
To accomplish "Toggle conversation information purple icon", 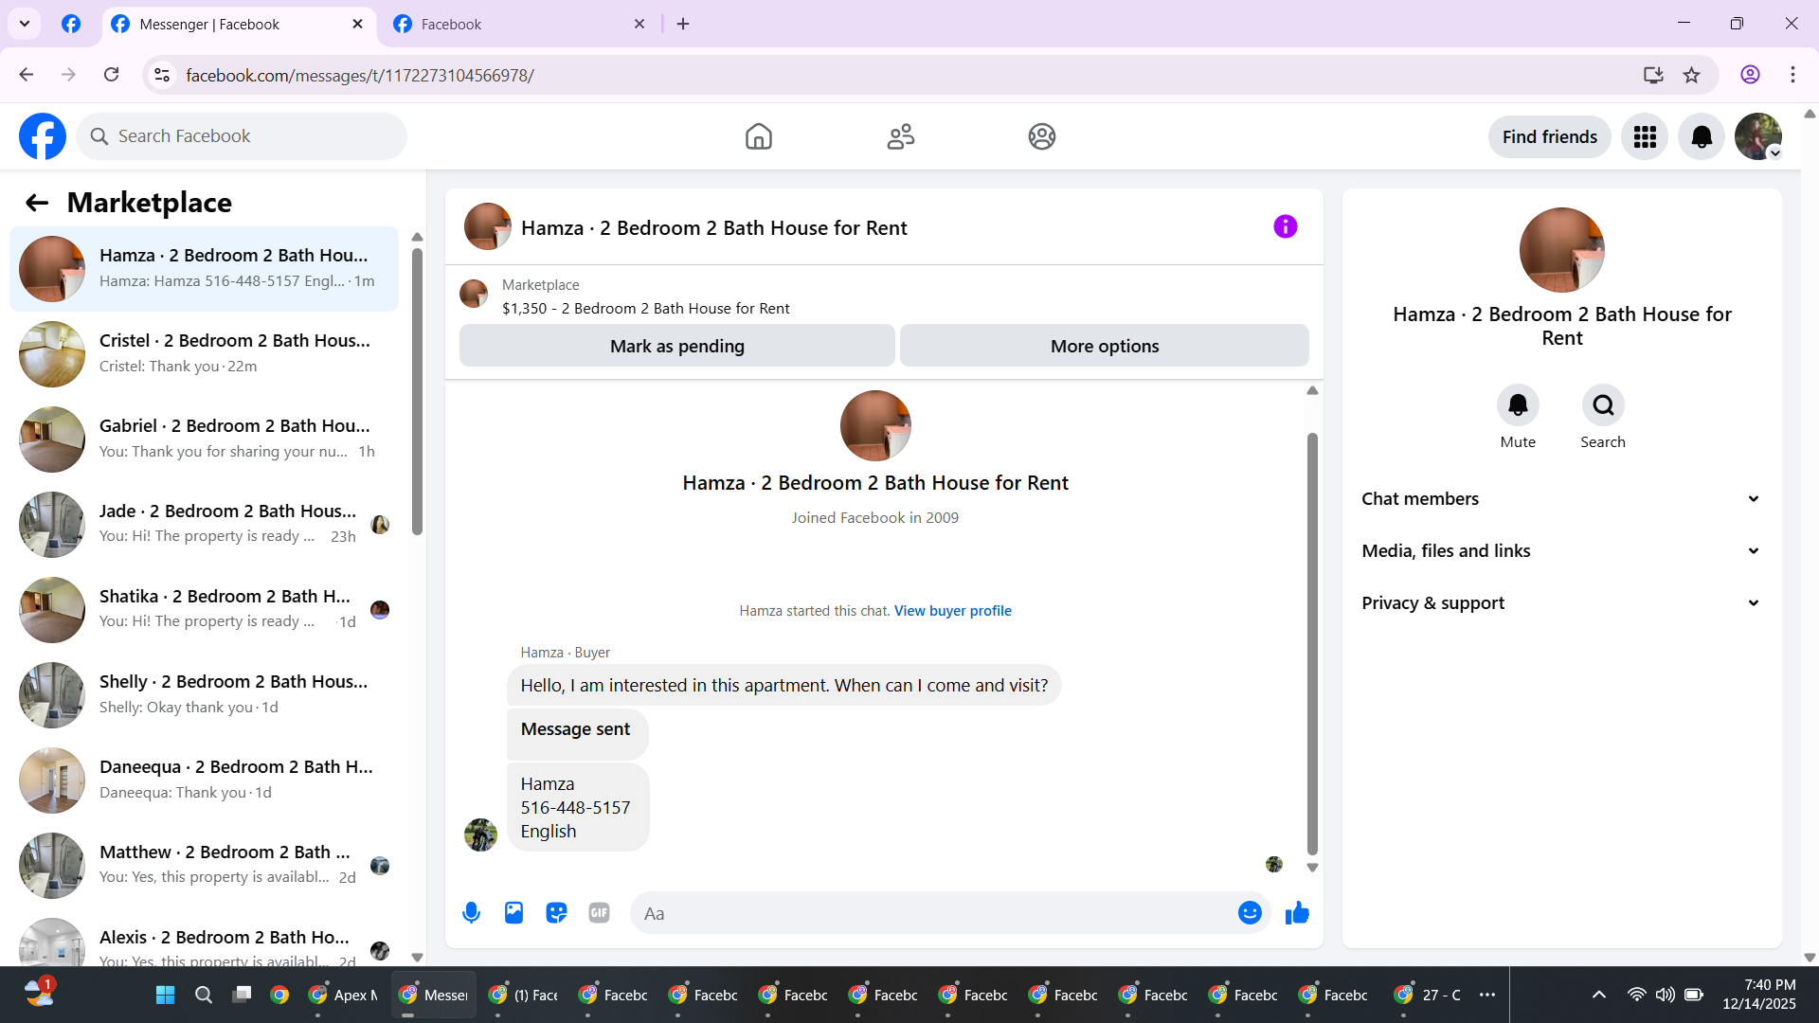I will pos(1285,227).
